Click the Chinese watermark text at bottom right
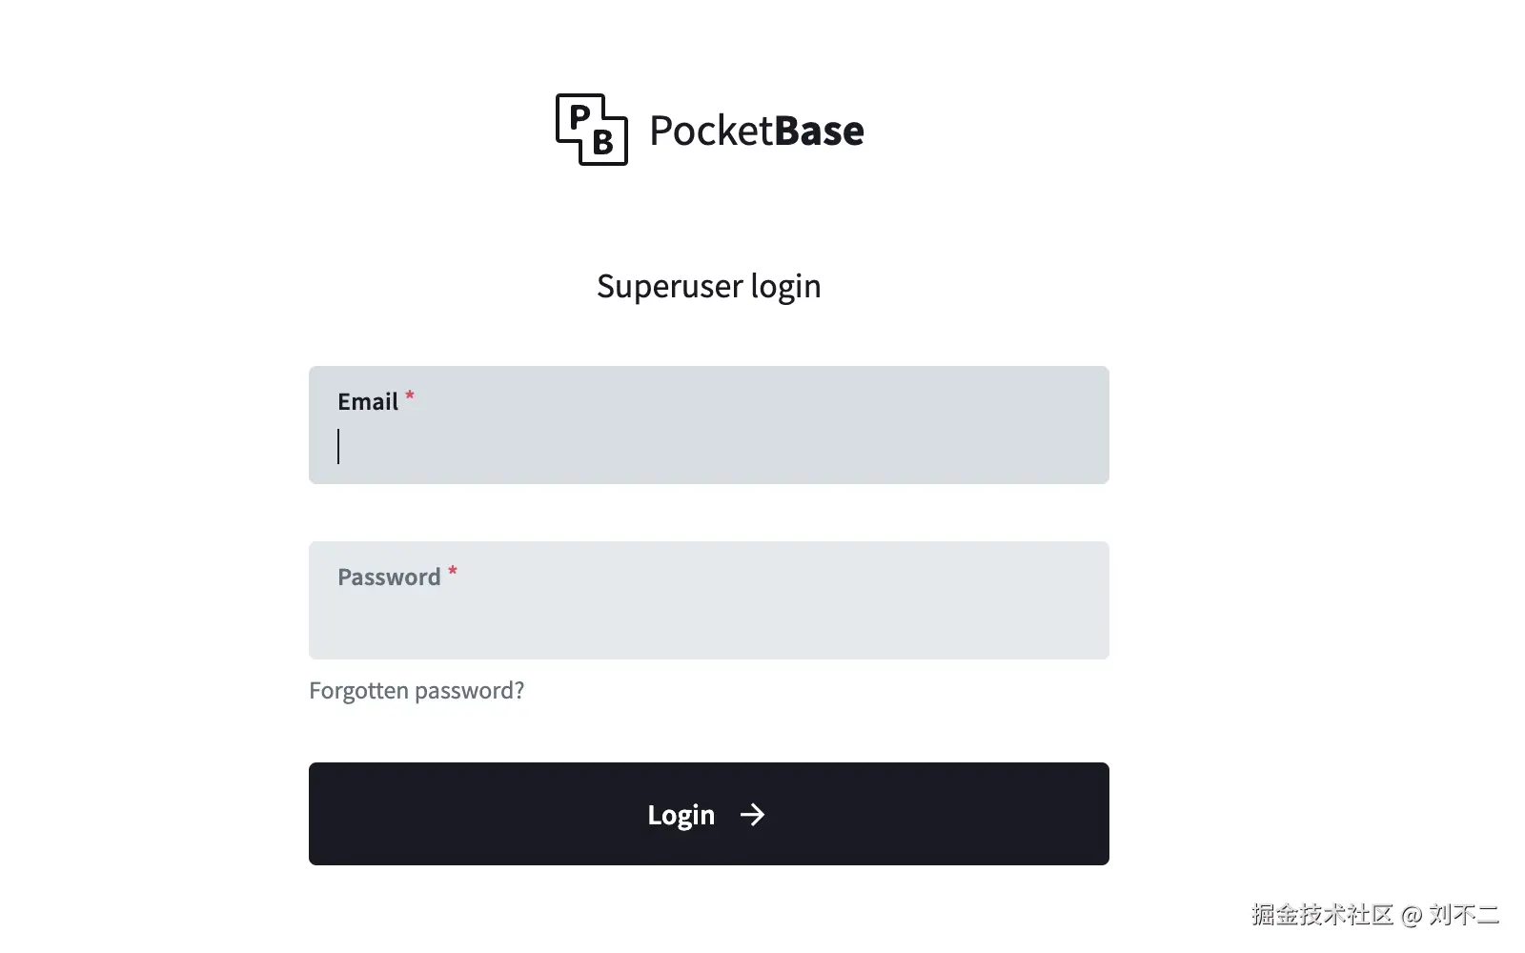Screen dimensions: 1525x953 [x=1322, y=915]
